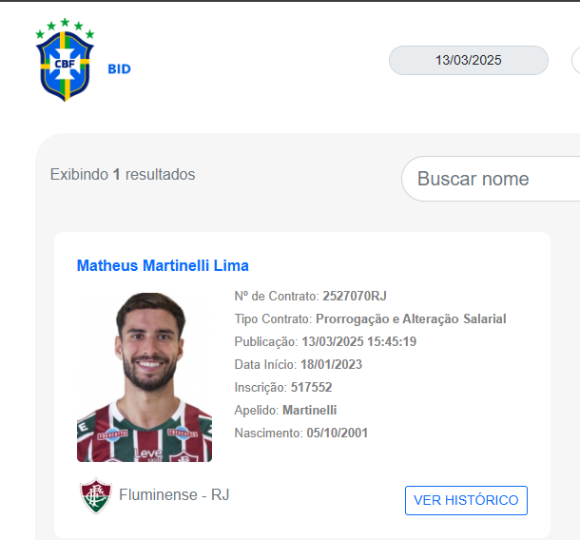580x540 pixels.
Task: Click the green stars above CBF crest
Action: (x=65, y=29)
